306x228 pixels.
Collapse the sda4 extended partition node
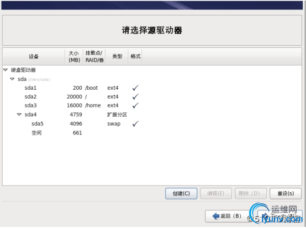(19, 115)
